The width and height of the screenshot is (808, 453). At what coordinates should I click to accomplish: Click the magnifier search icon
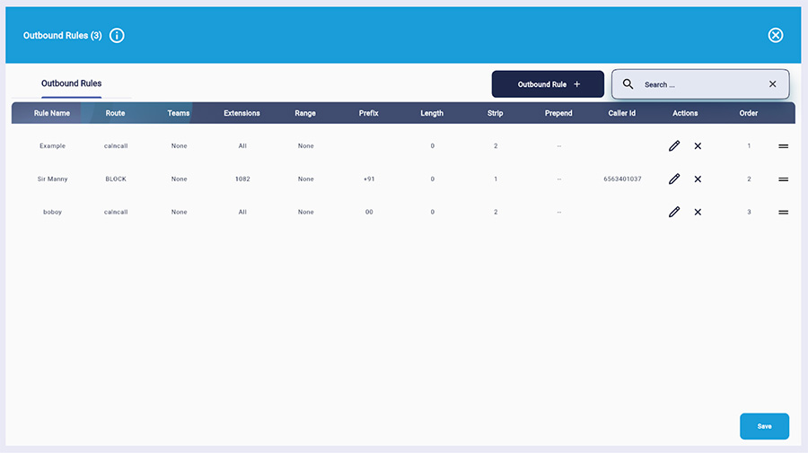click(628, 84)
